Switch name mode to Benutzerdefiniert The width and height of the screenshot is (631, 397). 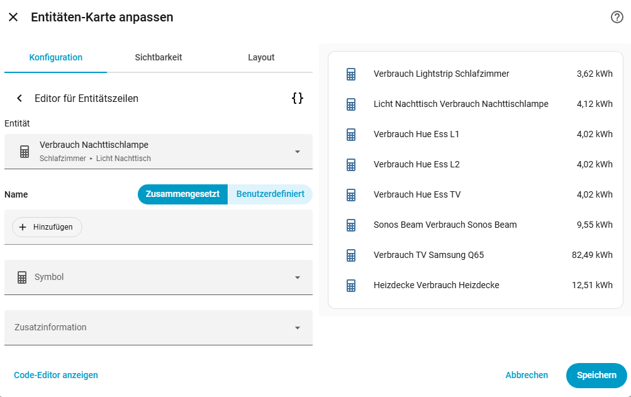[270, 194]
